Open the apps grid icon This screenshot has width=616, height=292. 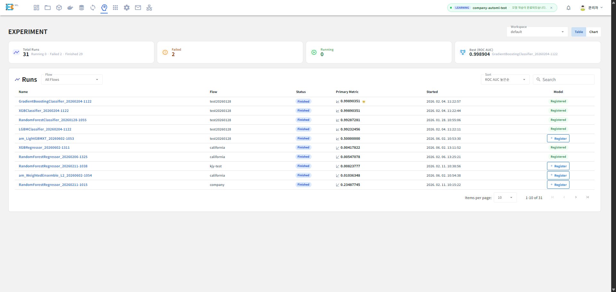click(x=116, y=8)
